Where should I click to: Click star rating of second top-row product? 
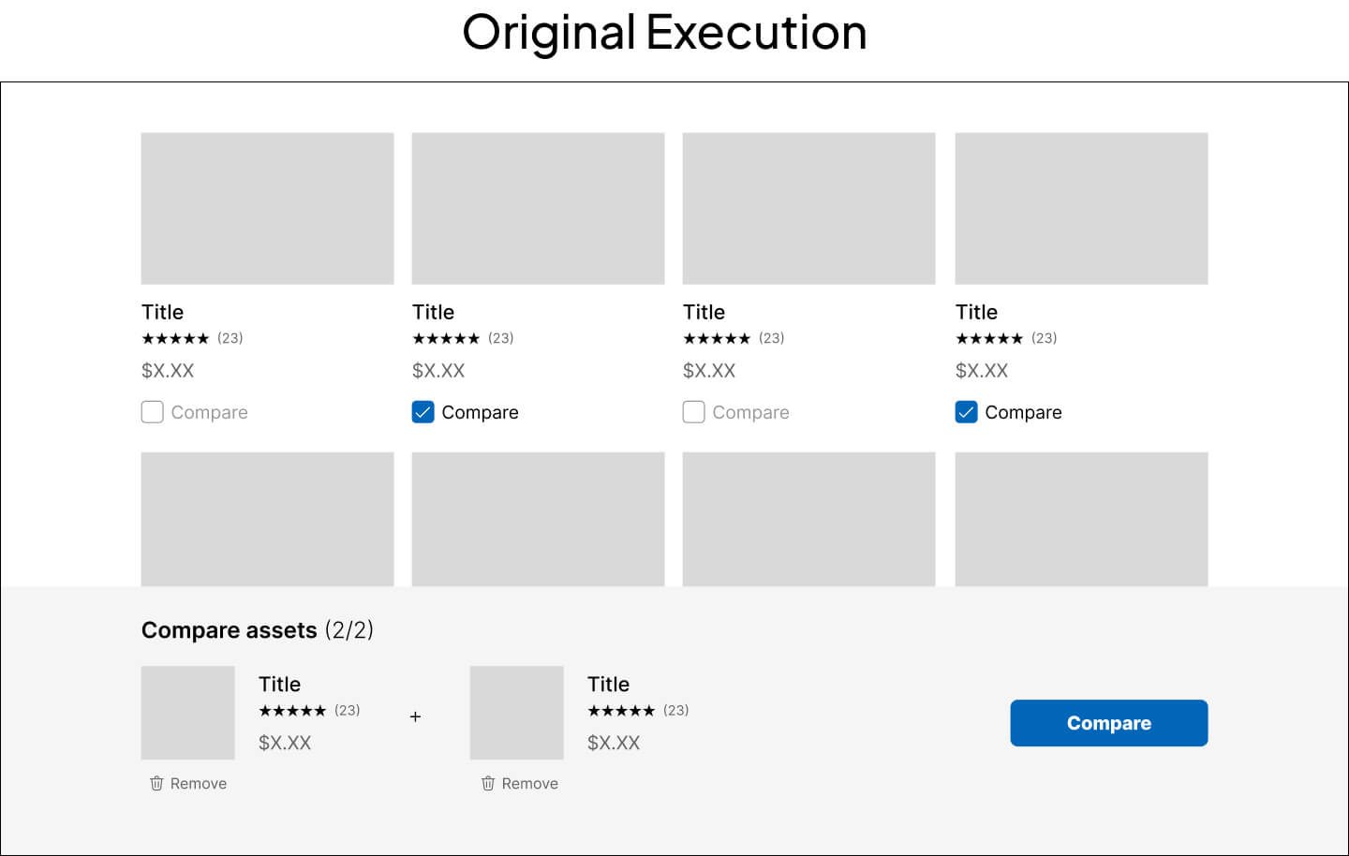pyautogui.click(x=446, y=338)
